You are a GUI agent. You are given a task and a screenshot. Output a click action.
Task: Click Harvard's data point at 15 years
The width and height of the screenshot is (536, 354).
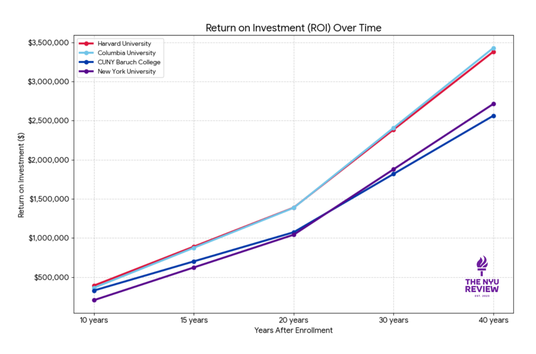tap(194, 247)
